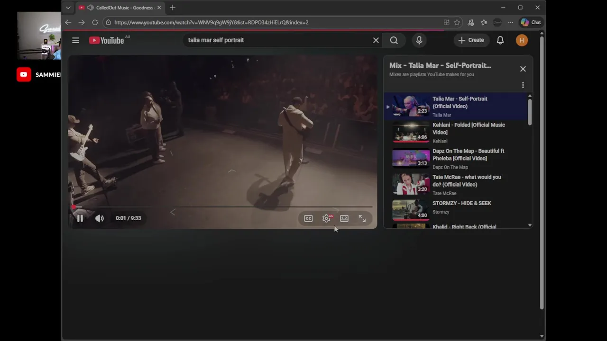Open Copilot Chat
The height and width of the screenshot is (341, 607).
pos(531,22)
